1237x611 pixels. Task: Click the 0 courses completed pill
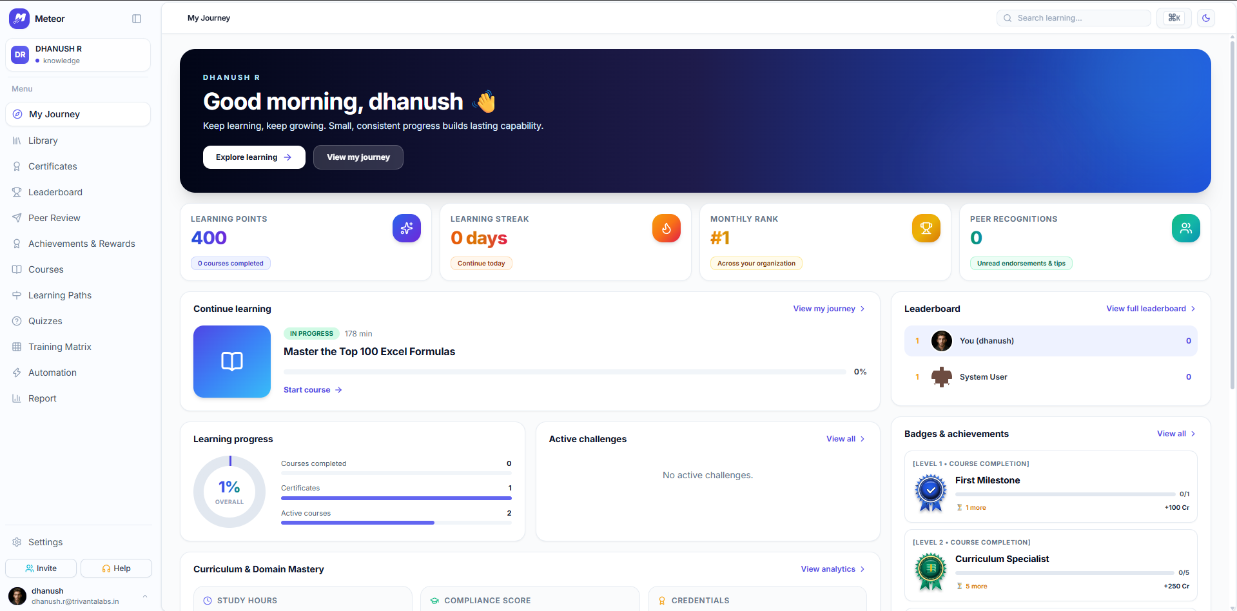(231, 263)
